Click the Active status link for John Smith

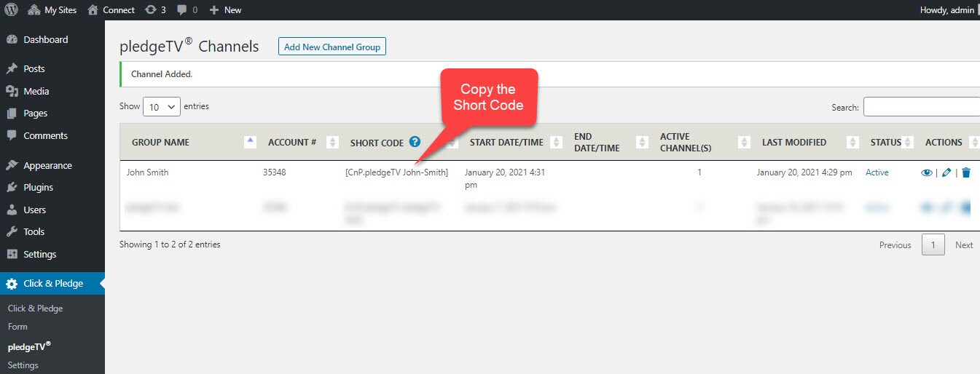pos(877,172)
